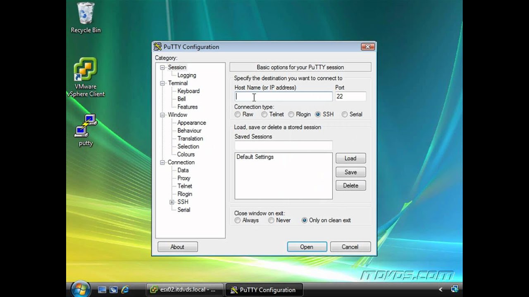Click the Load session button
Screen dimensions: 529x297
click(350, 158)
